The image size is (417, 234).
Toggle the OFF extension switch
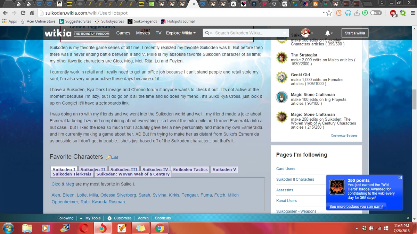(x=376, y=13)
